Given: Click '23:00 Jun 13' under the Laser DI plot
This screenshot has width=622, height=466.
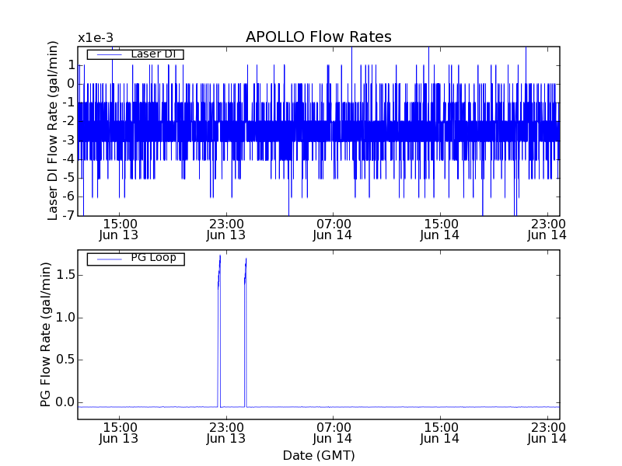Looking at the screenshot, I should 226,229.
